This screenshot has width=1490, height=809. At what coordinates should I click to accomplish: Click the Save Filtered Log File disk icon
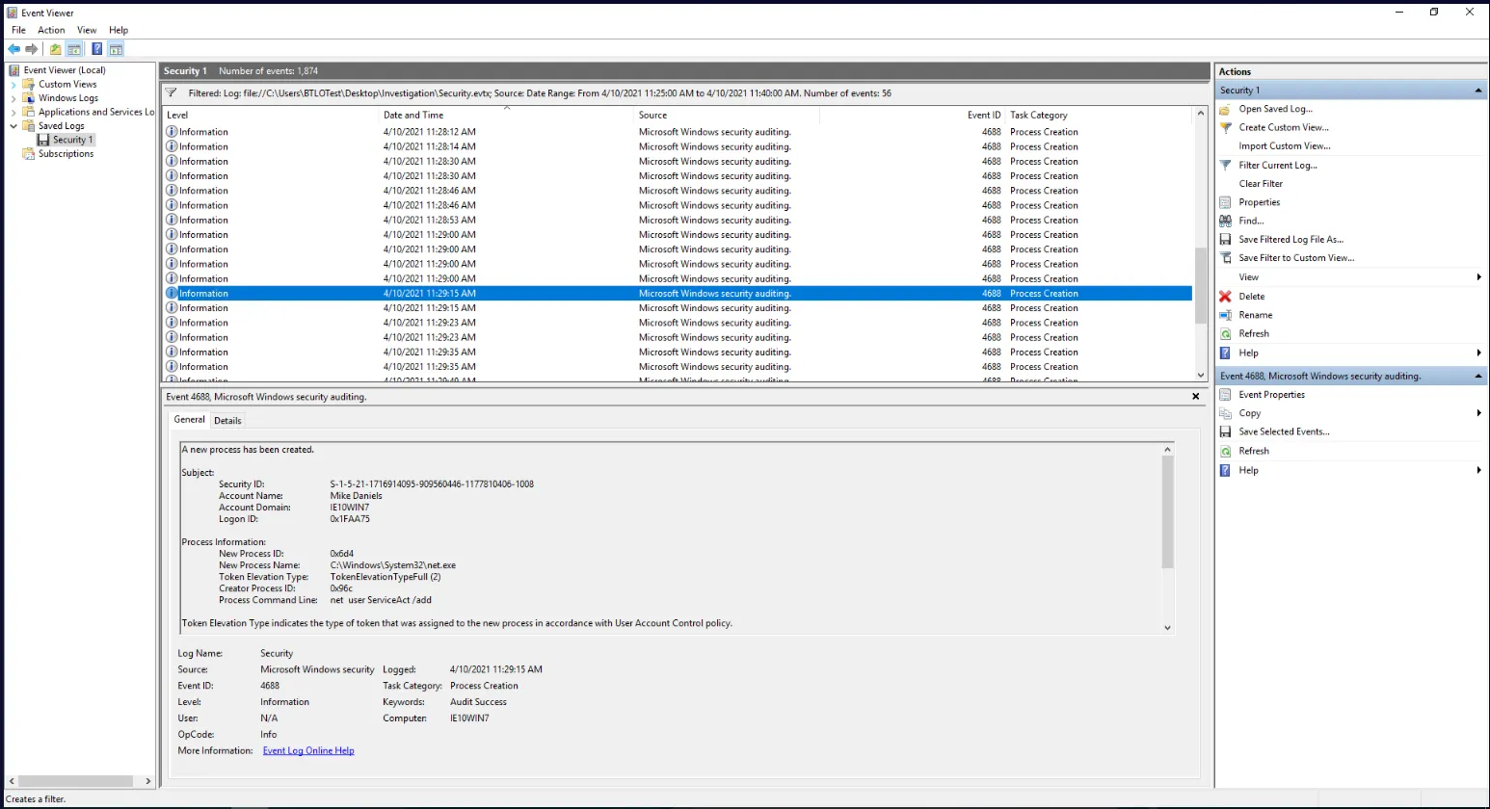coord(1225,240)
